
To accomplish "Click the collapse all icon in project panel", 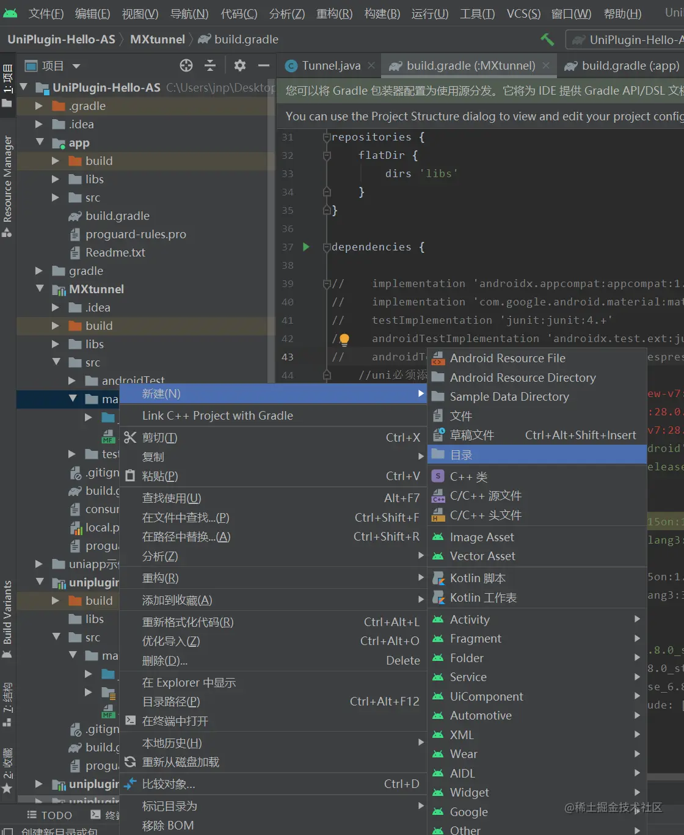I will pyautogui.click(x=210, y=65).
